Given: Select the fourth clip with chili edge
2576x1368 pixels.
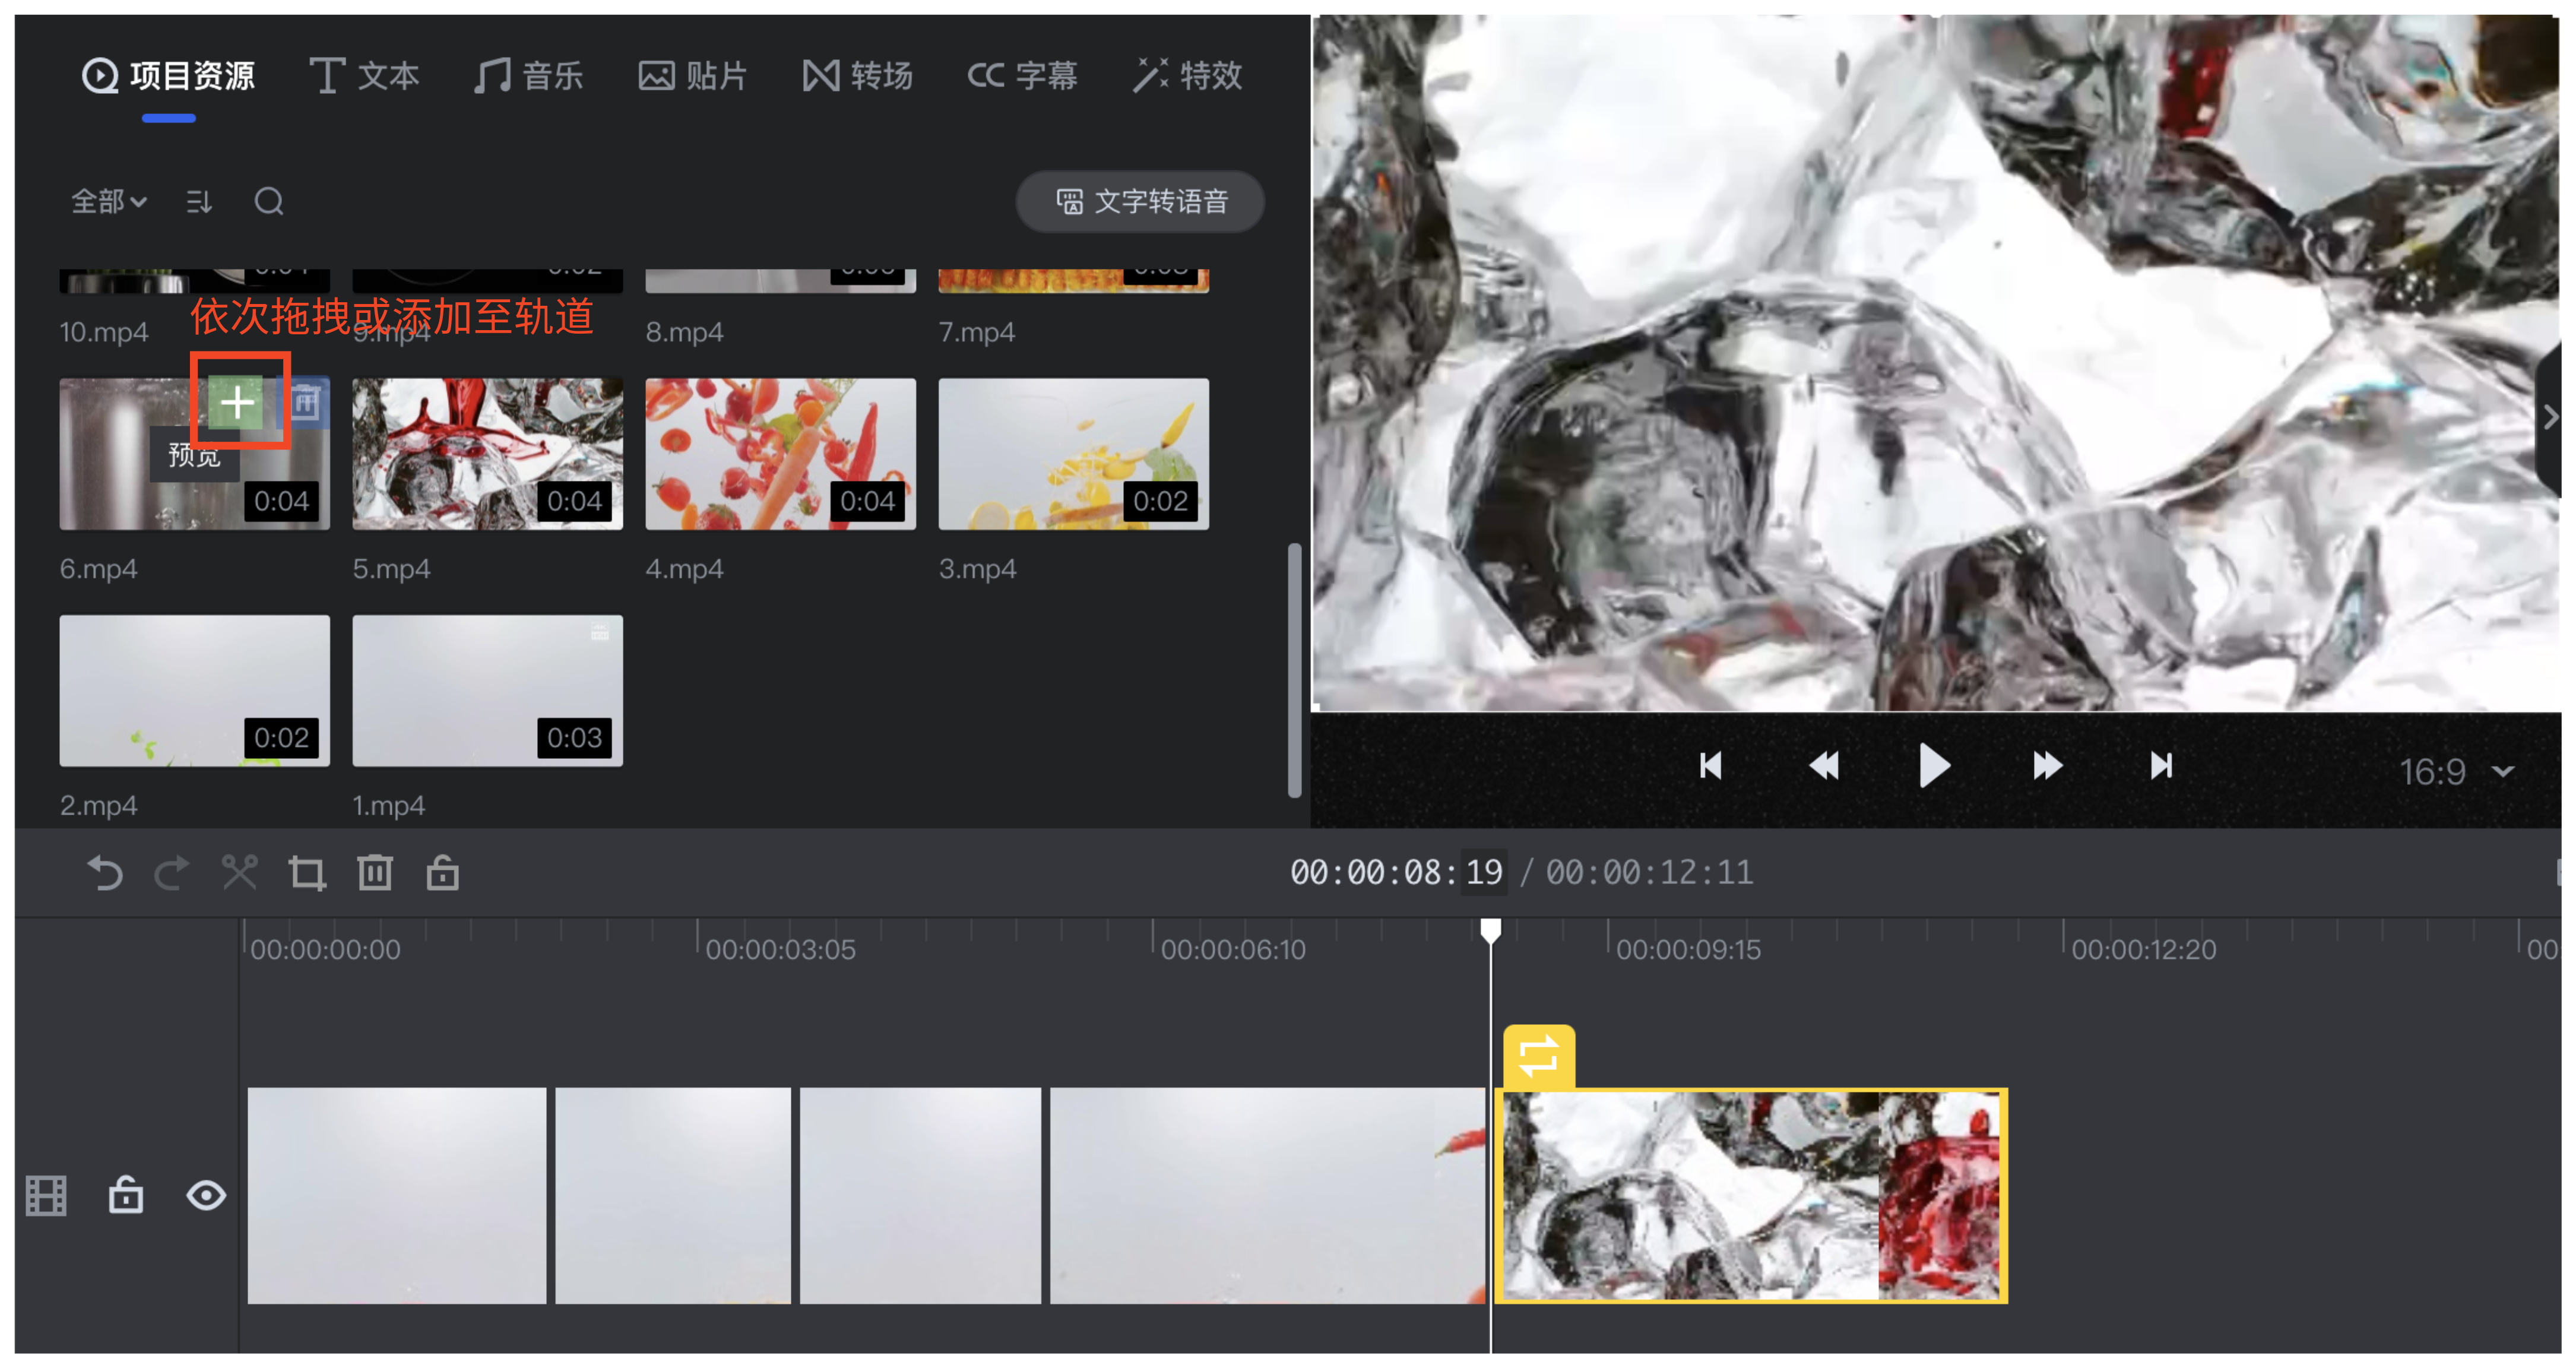Looking at the screenshot, I should pyautogui.click(x=1268, y=1195).
